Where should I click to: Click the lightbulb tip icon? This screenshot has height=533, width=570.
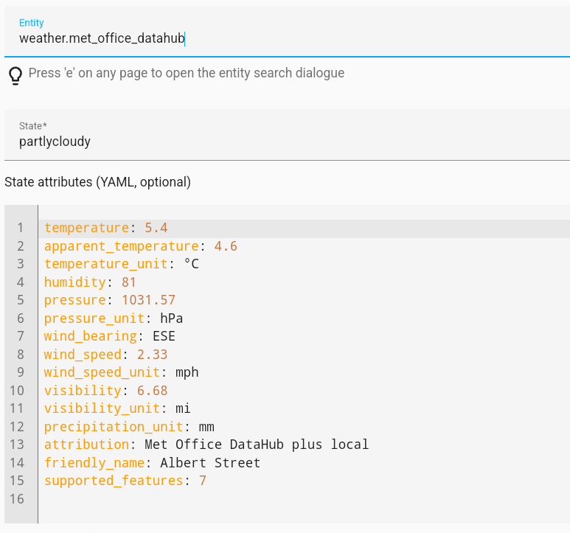coord(15,74)
